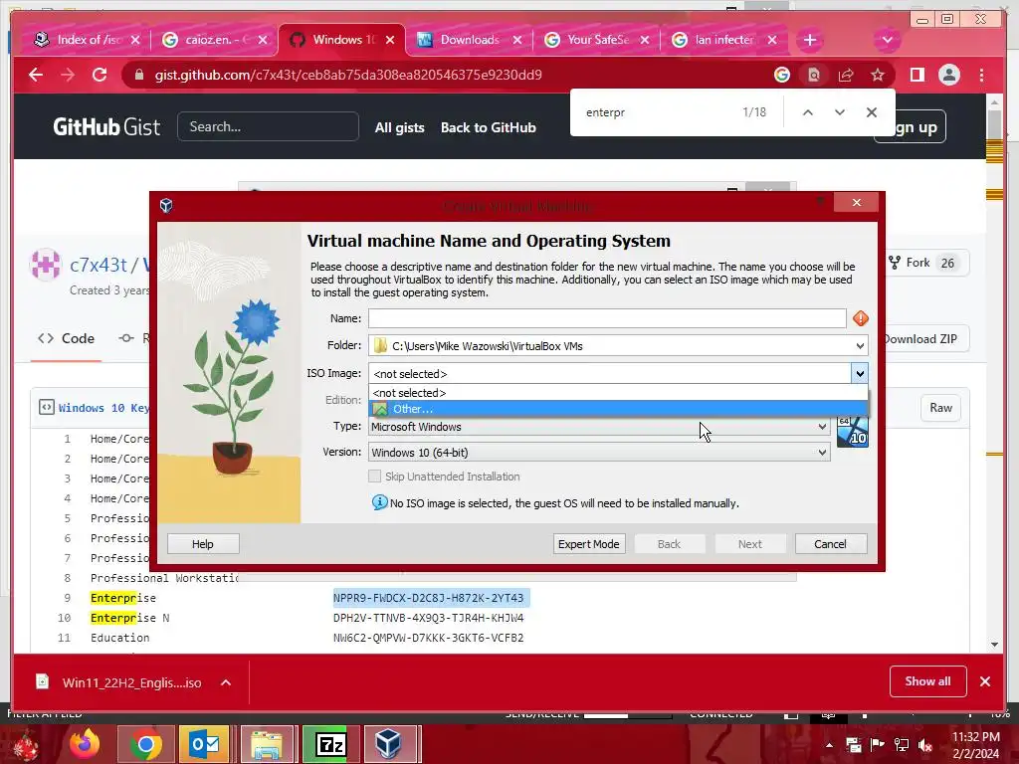
Task: Click the Name input field
Action: pyautogui.click(x=607, y=318)
